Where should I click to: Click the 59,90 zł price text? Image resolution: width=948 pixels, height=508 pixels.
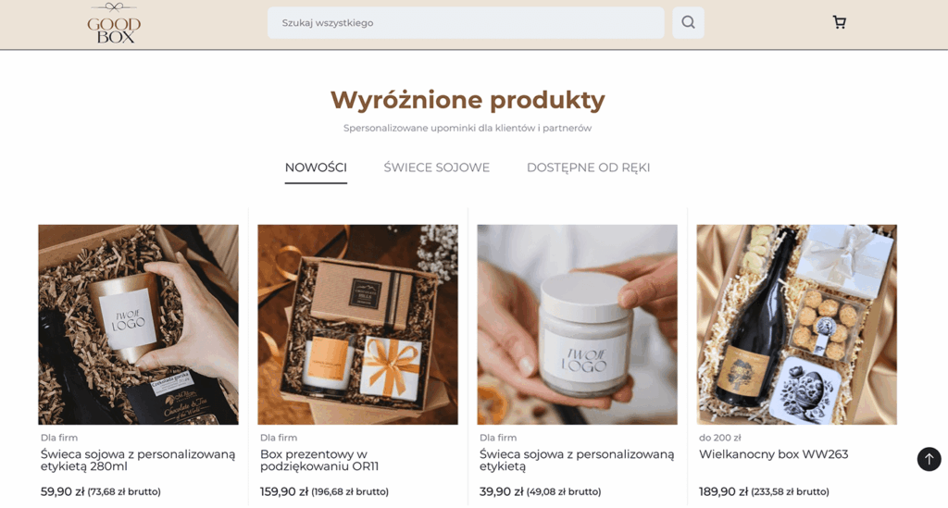coord(62,491)
